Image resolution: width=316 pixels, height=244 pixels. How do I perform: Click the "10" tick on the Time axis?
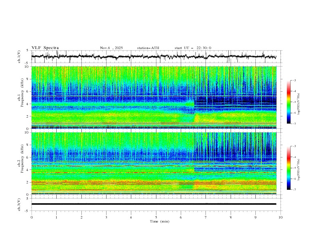[280, 217]
